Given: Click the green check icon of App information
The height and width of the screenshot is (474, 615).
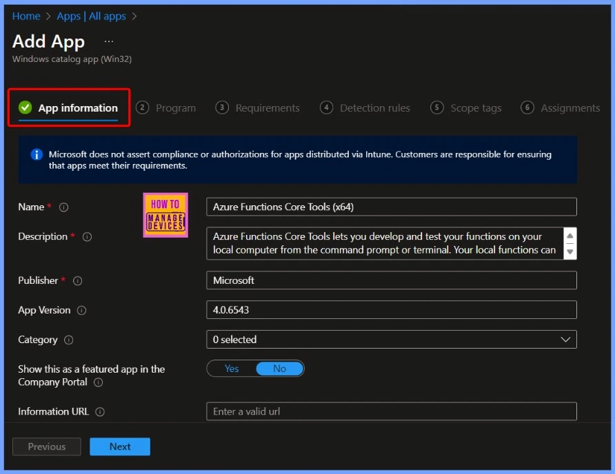Looking at the screenshot, I should 26,107.
